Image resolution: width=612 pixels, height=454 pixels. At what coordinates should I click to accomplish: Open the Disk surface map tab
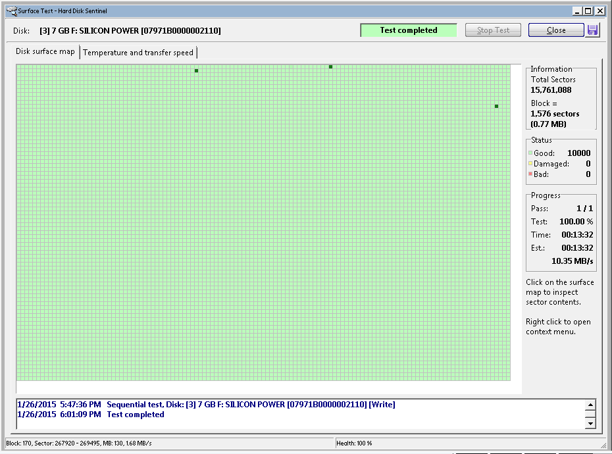45,52
